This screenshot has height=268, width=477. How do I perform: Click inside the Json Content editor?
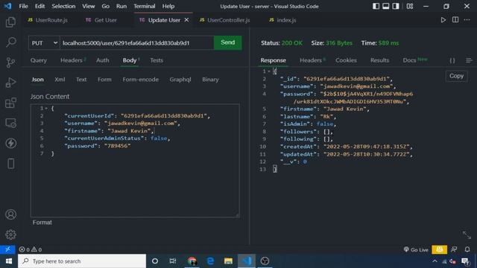[135, 161]
